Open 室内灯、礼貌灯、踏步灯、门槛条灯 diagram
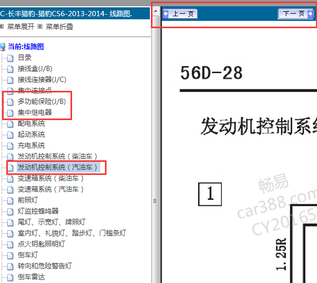This screenshot has width=317, height=283. 72,233
